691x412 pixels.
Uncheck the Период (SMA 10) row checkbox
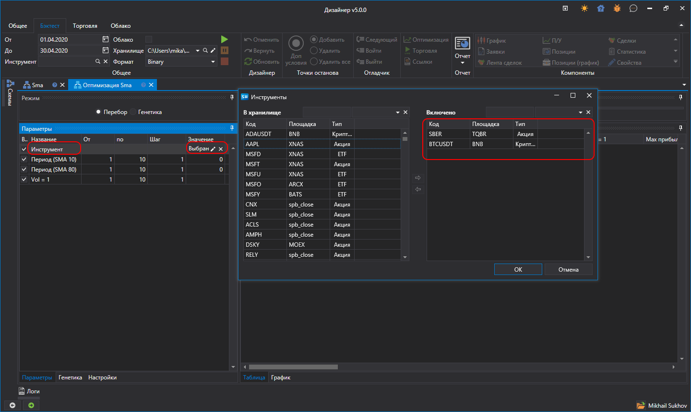tap(24, 159)
